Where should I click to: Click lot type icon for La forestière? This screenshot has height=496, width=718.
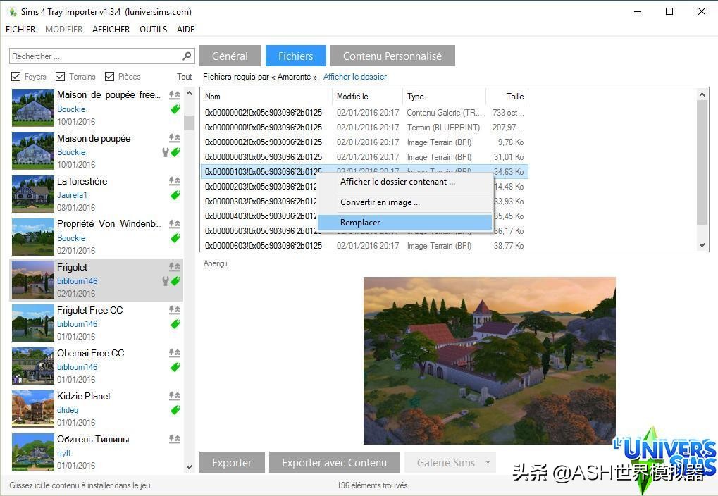click(175, 181)
